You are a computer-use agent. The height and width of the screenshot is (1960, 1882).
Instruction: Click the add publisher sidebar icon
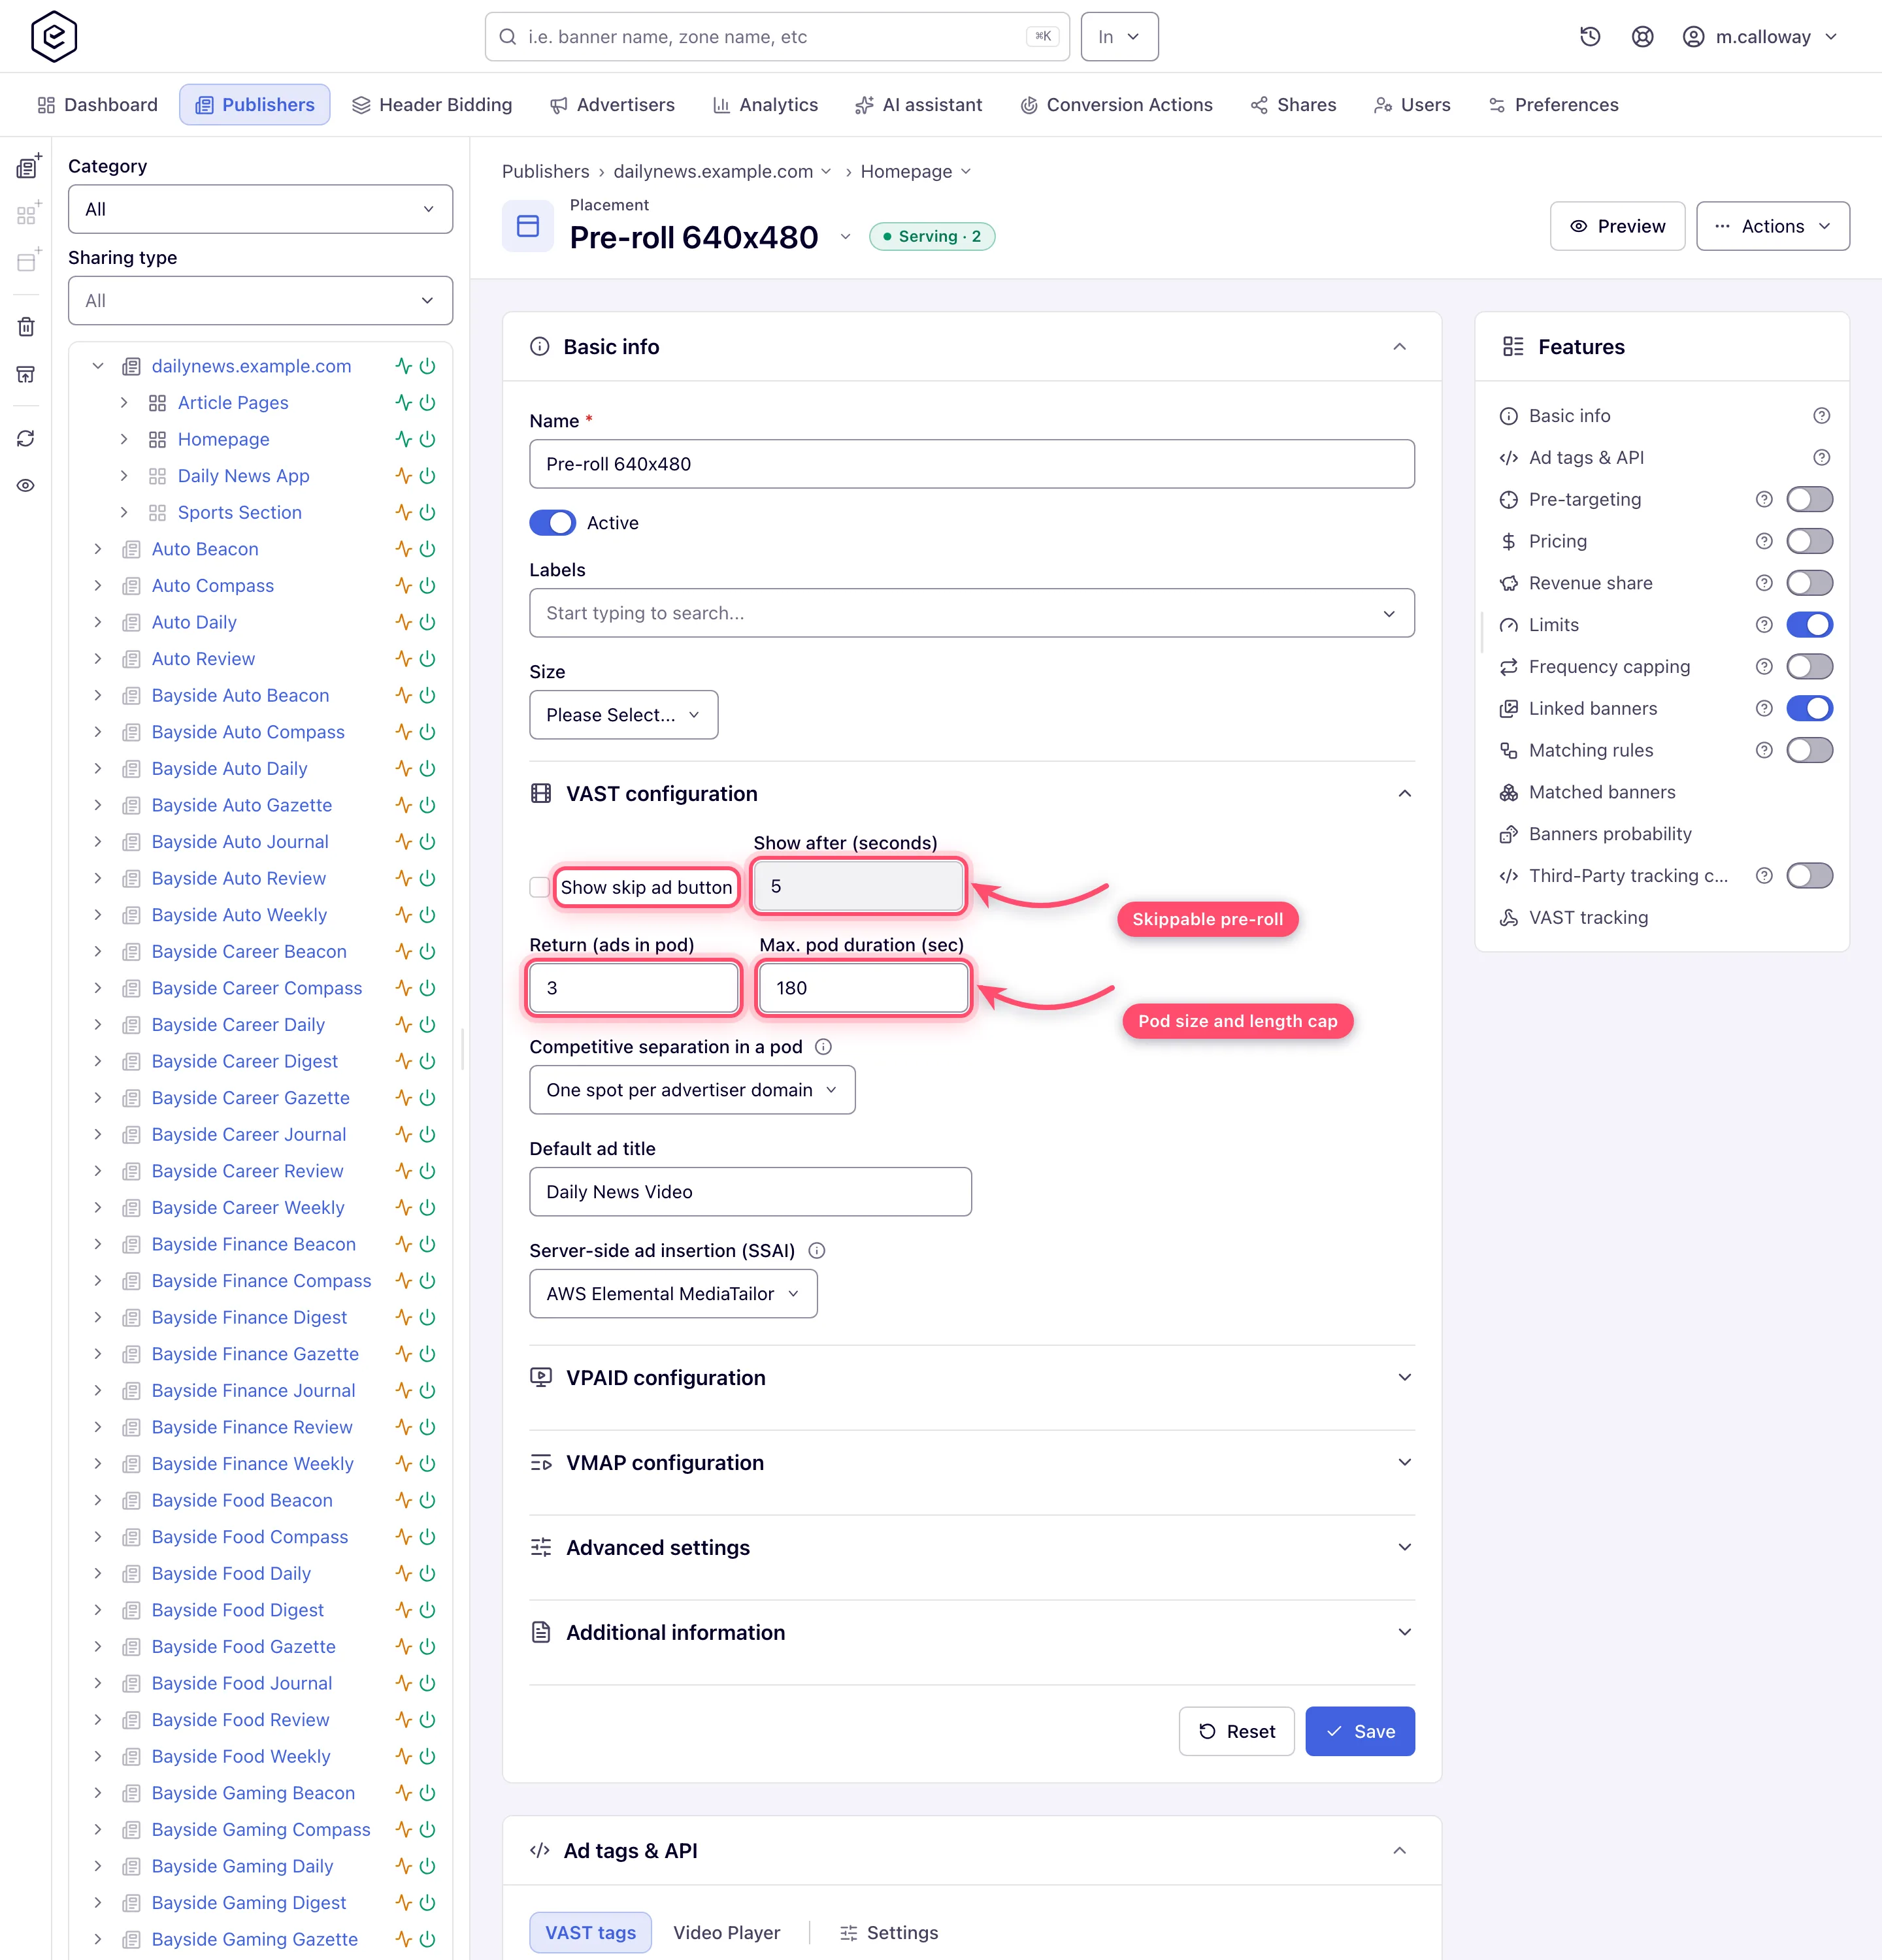[x=28, y=166]
